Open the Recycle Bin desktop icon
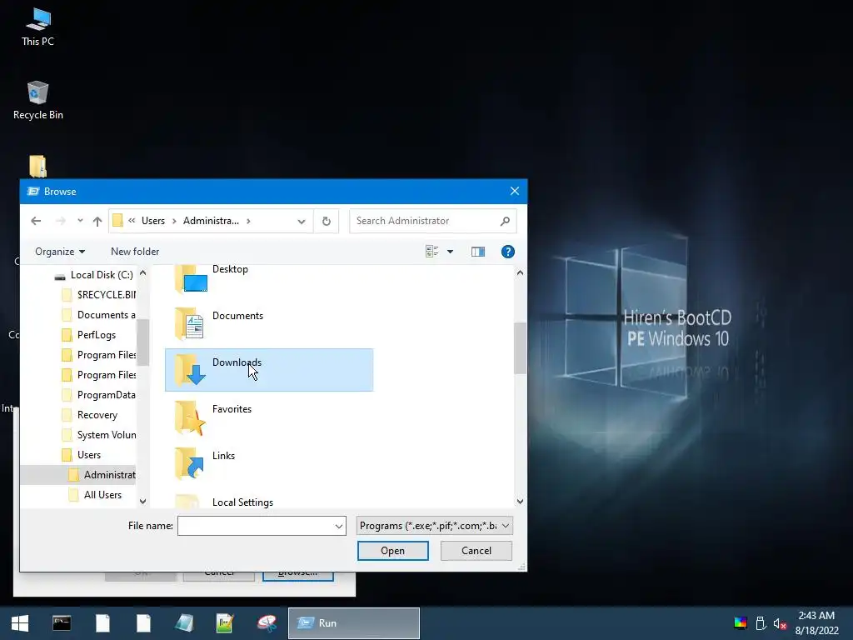 37,100
